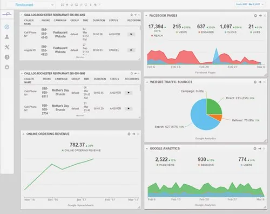
Task: Open the user profile icon in sidebar
Action: point(7,37)
